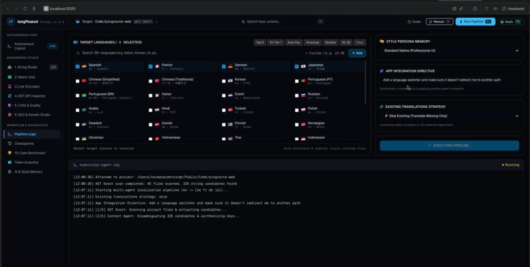Viewport: 530px width, 267px height.
Task: Click the SEO & Growth Studio icon
Action: coord(9,114)
